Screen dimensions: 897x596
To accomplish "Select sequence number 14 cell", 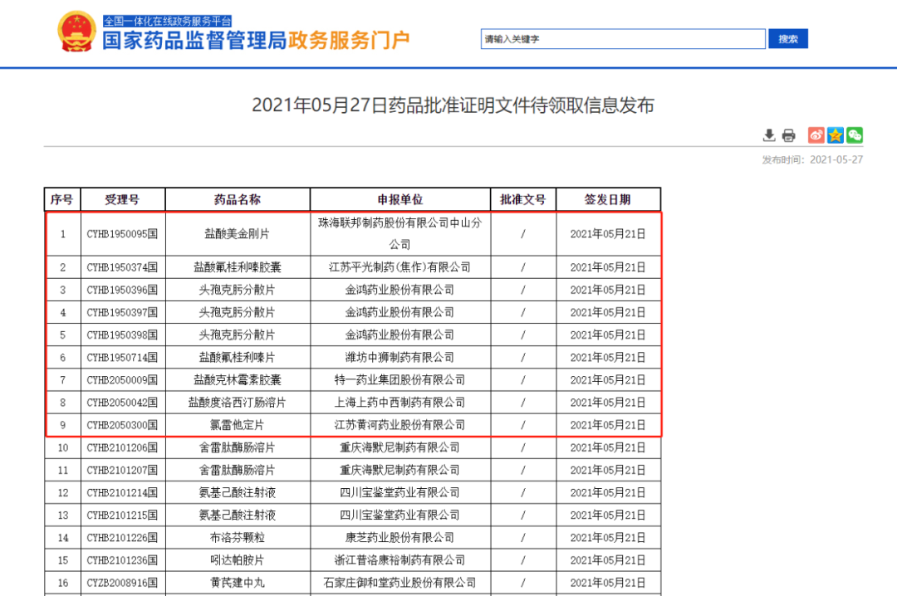I will coord(63,538).
